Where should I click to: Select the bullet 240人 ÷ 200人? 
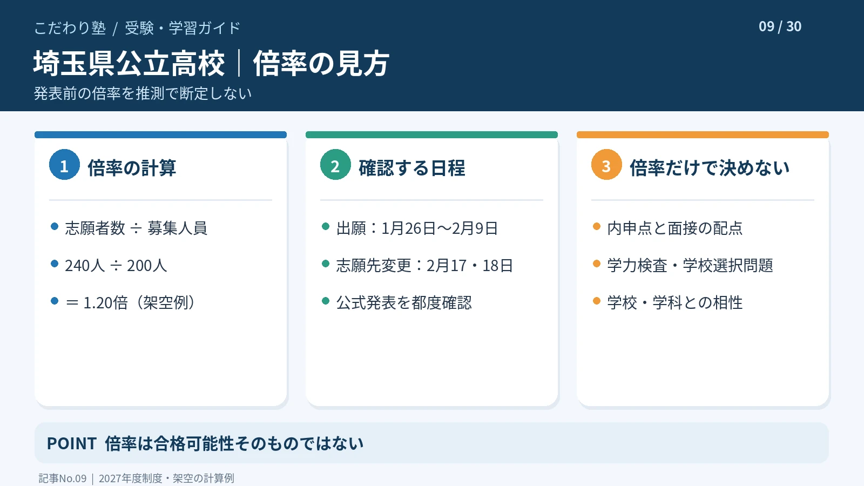tap(116, 266)
